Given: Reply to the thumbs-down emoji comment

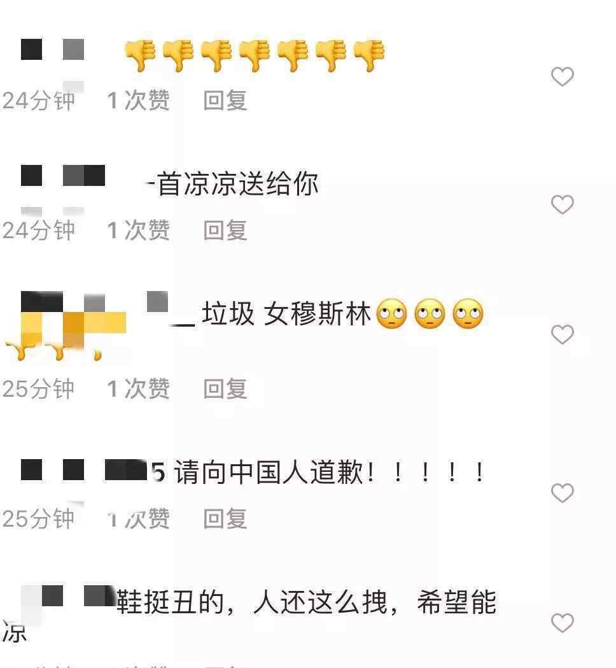Looking at the screenshot, I should coord(225,101).
